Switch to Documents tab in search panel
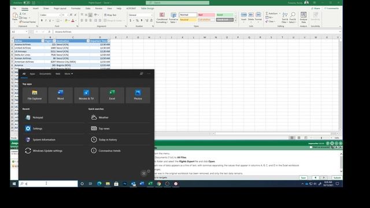 (x=45, y=74)
